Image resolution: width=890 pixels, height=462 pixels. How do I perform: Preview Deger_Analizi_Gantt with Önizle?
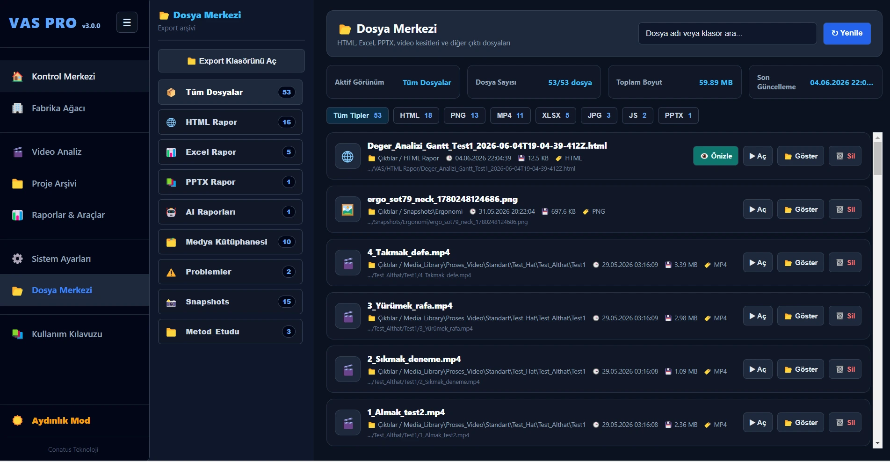pyautogui.click(x=716, y=156)
